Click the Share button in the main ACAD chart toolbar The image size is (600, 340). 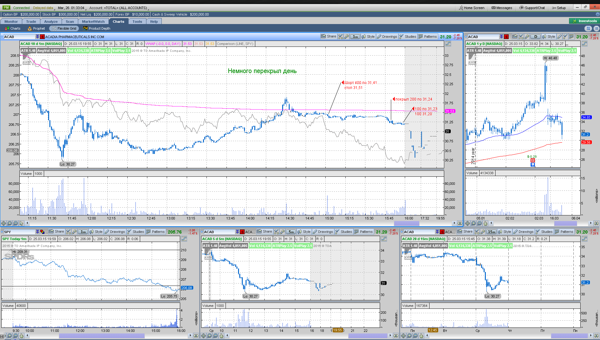(x=328, y=37)
